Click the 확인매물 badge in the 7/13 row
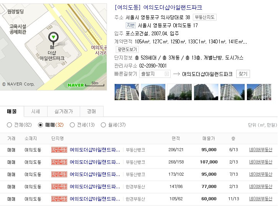 pyautogui.click(x=59, y=174)
